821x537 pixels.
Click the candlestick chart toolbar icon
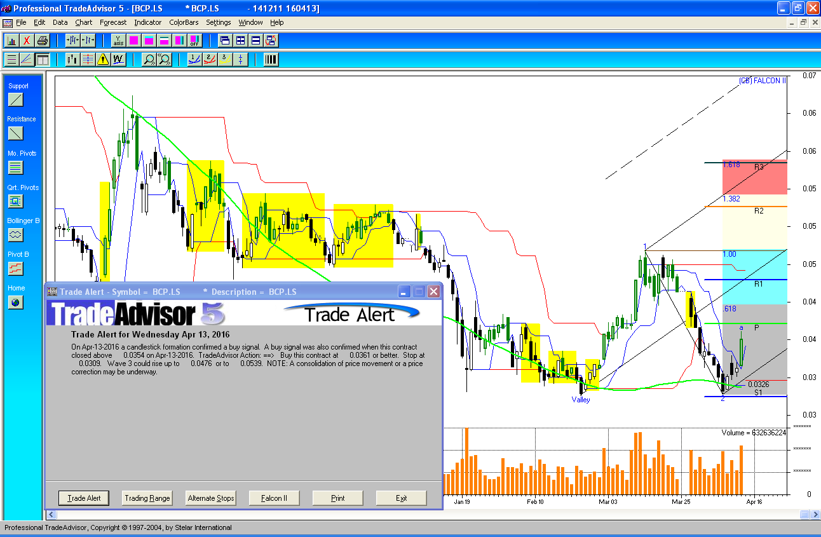73,60
